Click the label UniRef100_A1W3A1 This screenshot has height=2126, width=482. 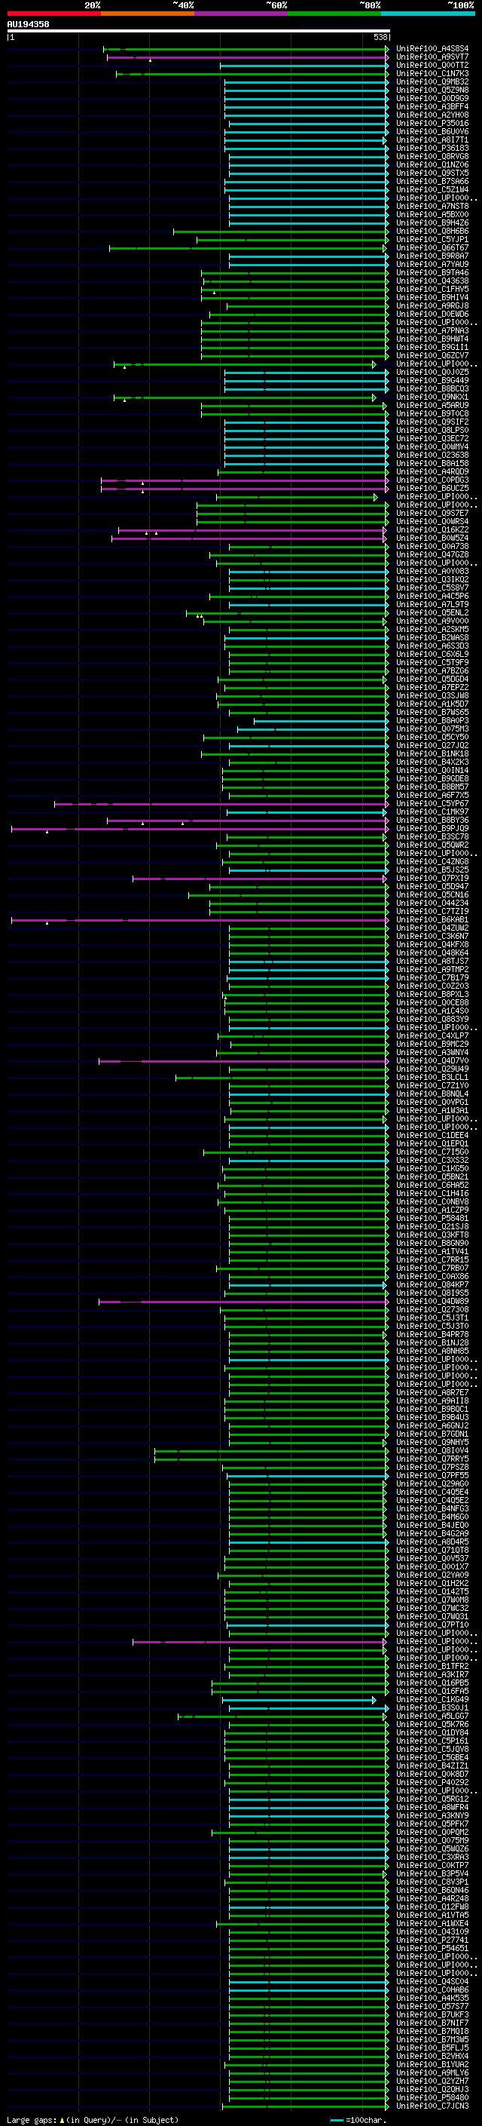tap(432, 1111)
